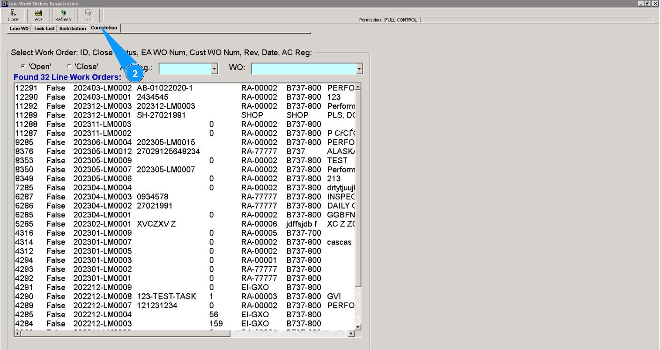Viewport: 660px width, 350px height.
Task: Click the list's vertical scroll up arrow
Action: (358, 87)
